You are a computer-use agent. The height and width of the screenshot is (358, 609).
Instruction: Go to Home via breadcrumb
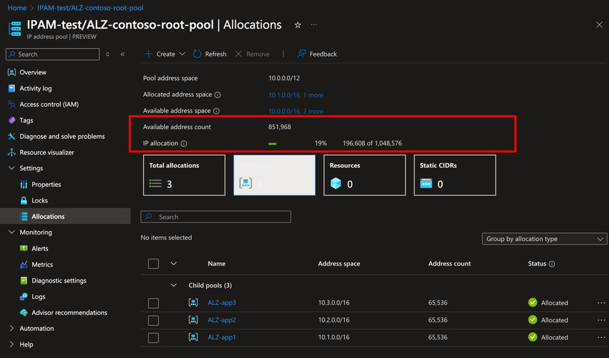pyautogui.click(x=17, y=8)
